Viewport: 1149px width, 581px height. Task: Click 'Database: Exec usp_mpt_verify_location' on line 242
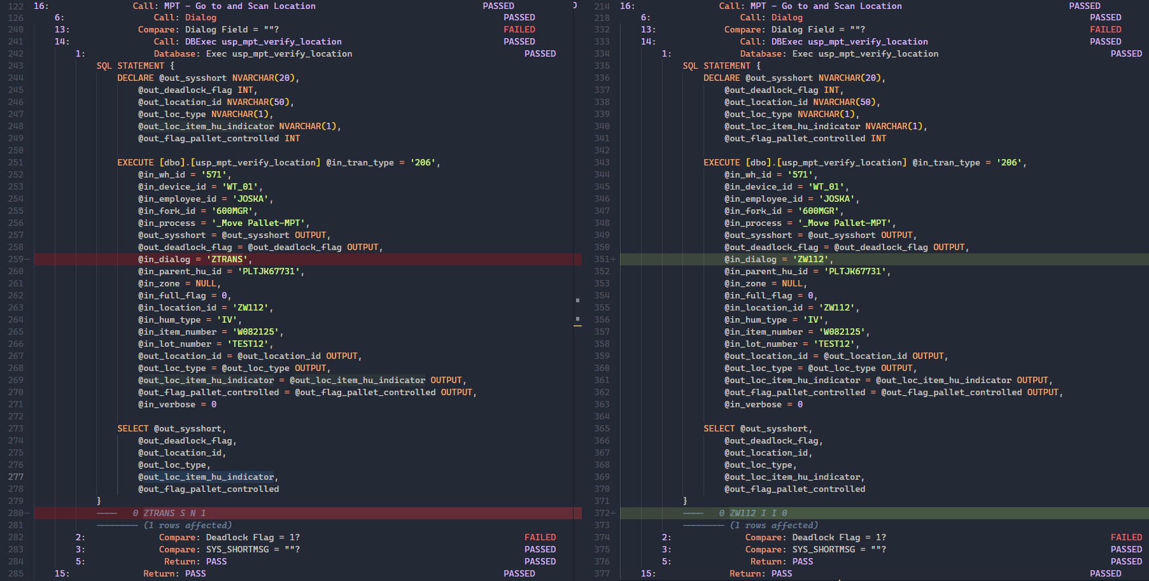click(253, 53)
